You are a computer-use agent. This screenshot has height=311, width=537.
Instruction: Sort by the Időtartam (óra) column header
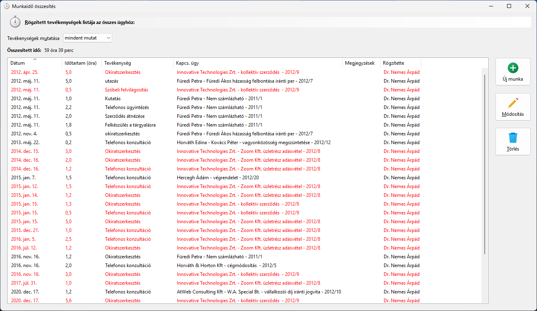tap(82, 63)
